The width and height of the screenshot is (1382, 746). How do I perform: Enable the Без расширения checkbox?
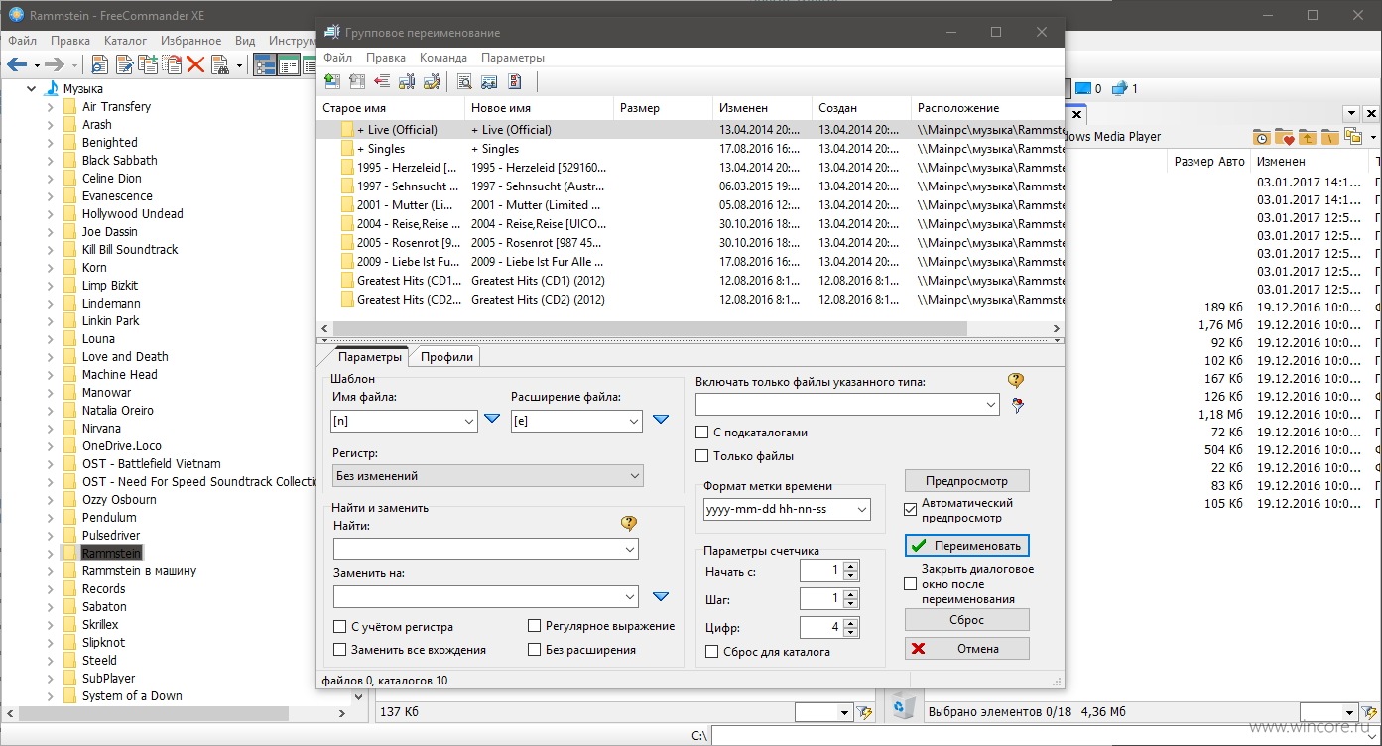click(x=535, y=650)
